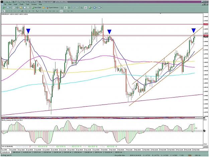The height and width of the screenshot is (157, 209).
Task: Open the Templates icon
Action: 99,8
